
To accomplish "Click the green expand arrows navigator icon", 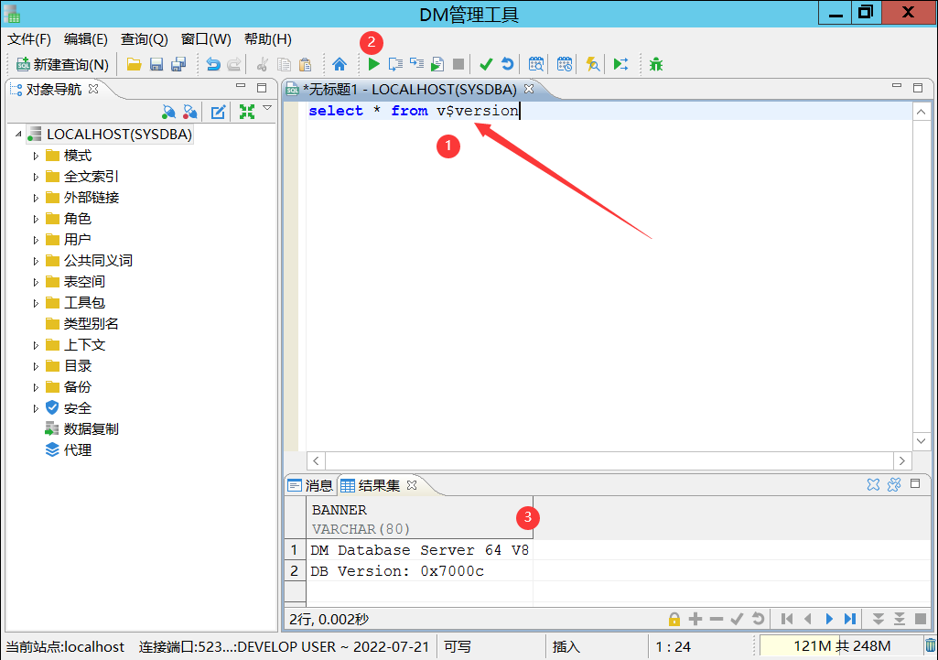I will point(247,112).
